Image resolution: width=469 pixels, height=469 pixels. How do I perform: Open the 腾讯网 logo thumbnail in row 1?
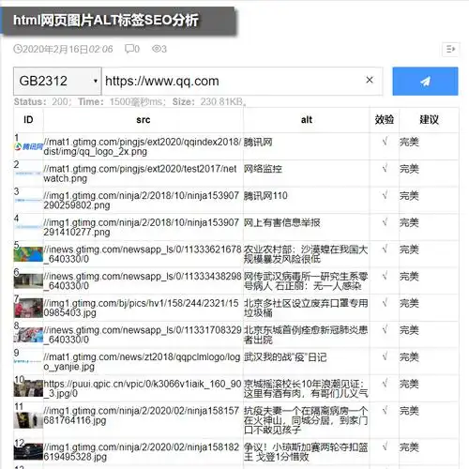pyautogui.click(x=28, y=146)
